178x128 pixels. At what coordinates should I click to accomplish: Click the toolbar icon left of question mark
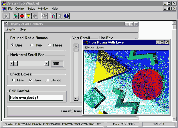coord(53,16)
